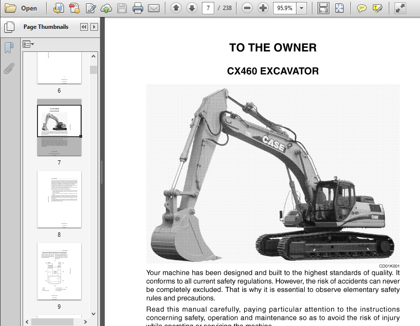This screenshot has height=326, width=420.
Task: Click the zoom level field showing 95.9%
Action: pos(284,8)
